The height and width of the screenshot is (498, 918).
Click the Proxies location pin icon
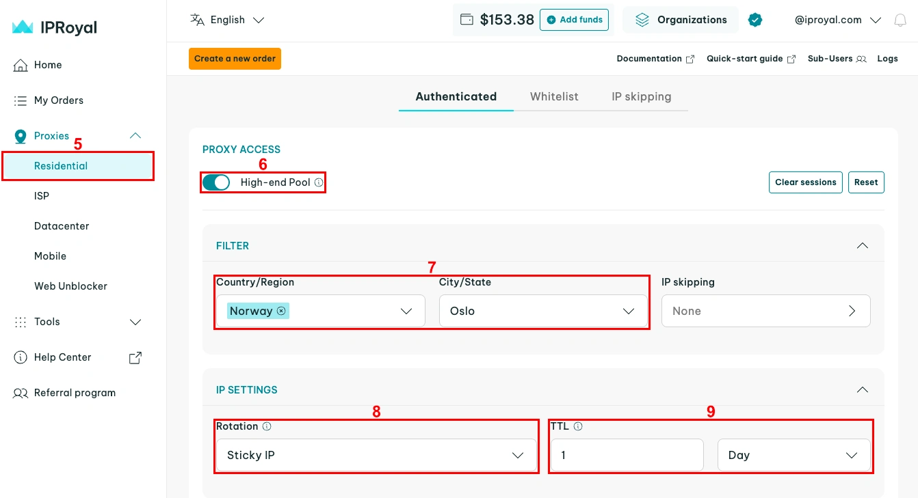21,136
